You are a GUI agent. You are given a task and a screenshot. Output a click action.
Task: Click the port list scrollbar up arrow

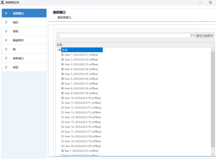[x=213, y=49]
